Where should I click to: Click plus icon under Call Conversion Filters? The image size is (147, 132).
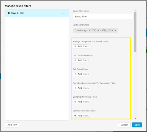[75, 60]
